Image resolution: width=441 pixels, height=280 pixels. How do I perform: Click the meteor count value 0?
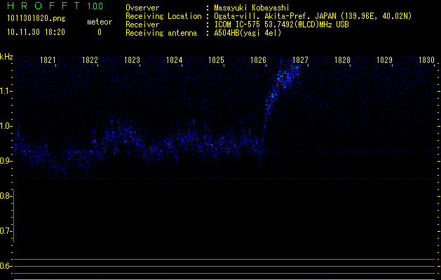click(100, 32)
